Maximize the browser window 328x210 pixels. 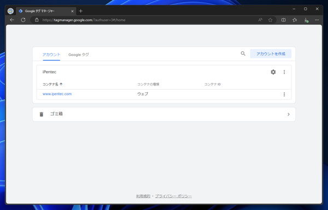(306, 9)
